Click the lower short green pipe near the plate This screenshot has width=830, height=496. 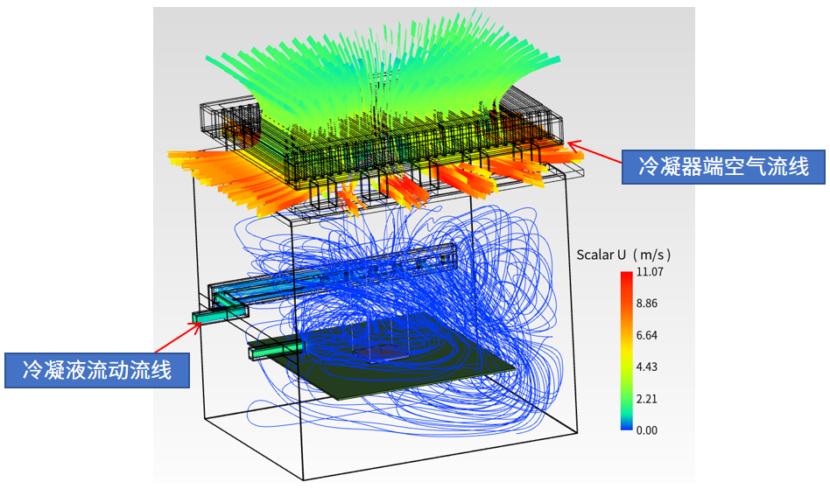(276, 350)
